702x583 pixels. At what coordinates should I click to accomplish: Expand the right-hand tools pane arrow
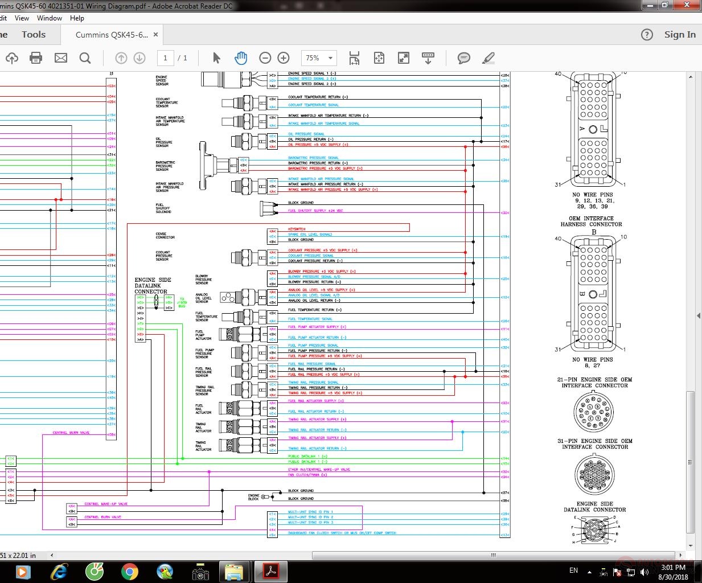pyautogui.click(x=699, y=316)
